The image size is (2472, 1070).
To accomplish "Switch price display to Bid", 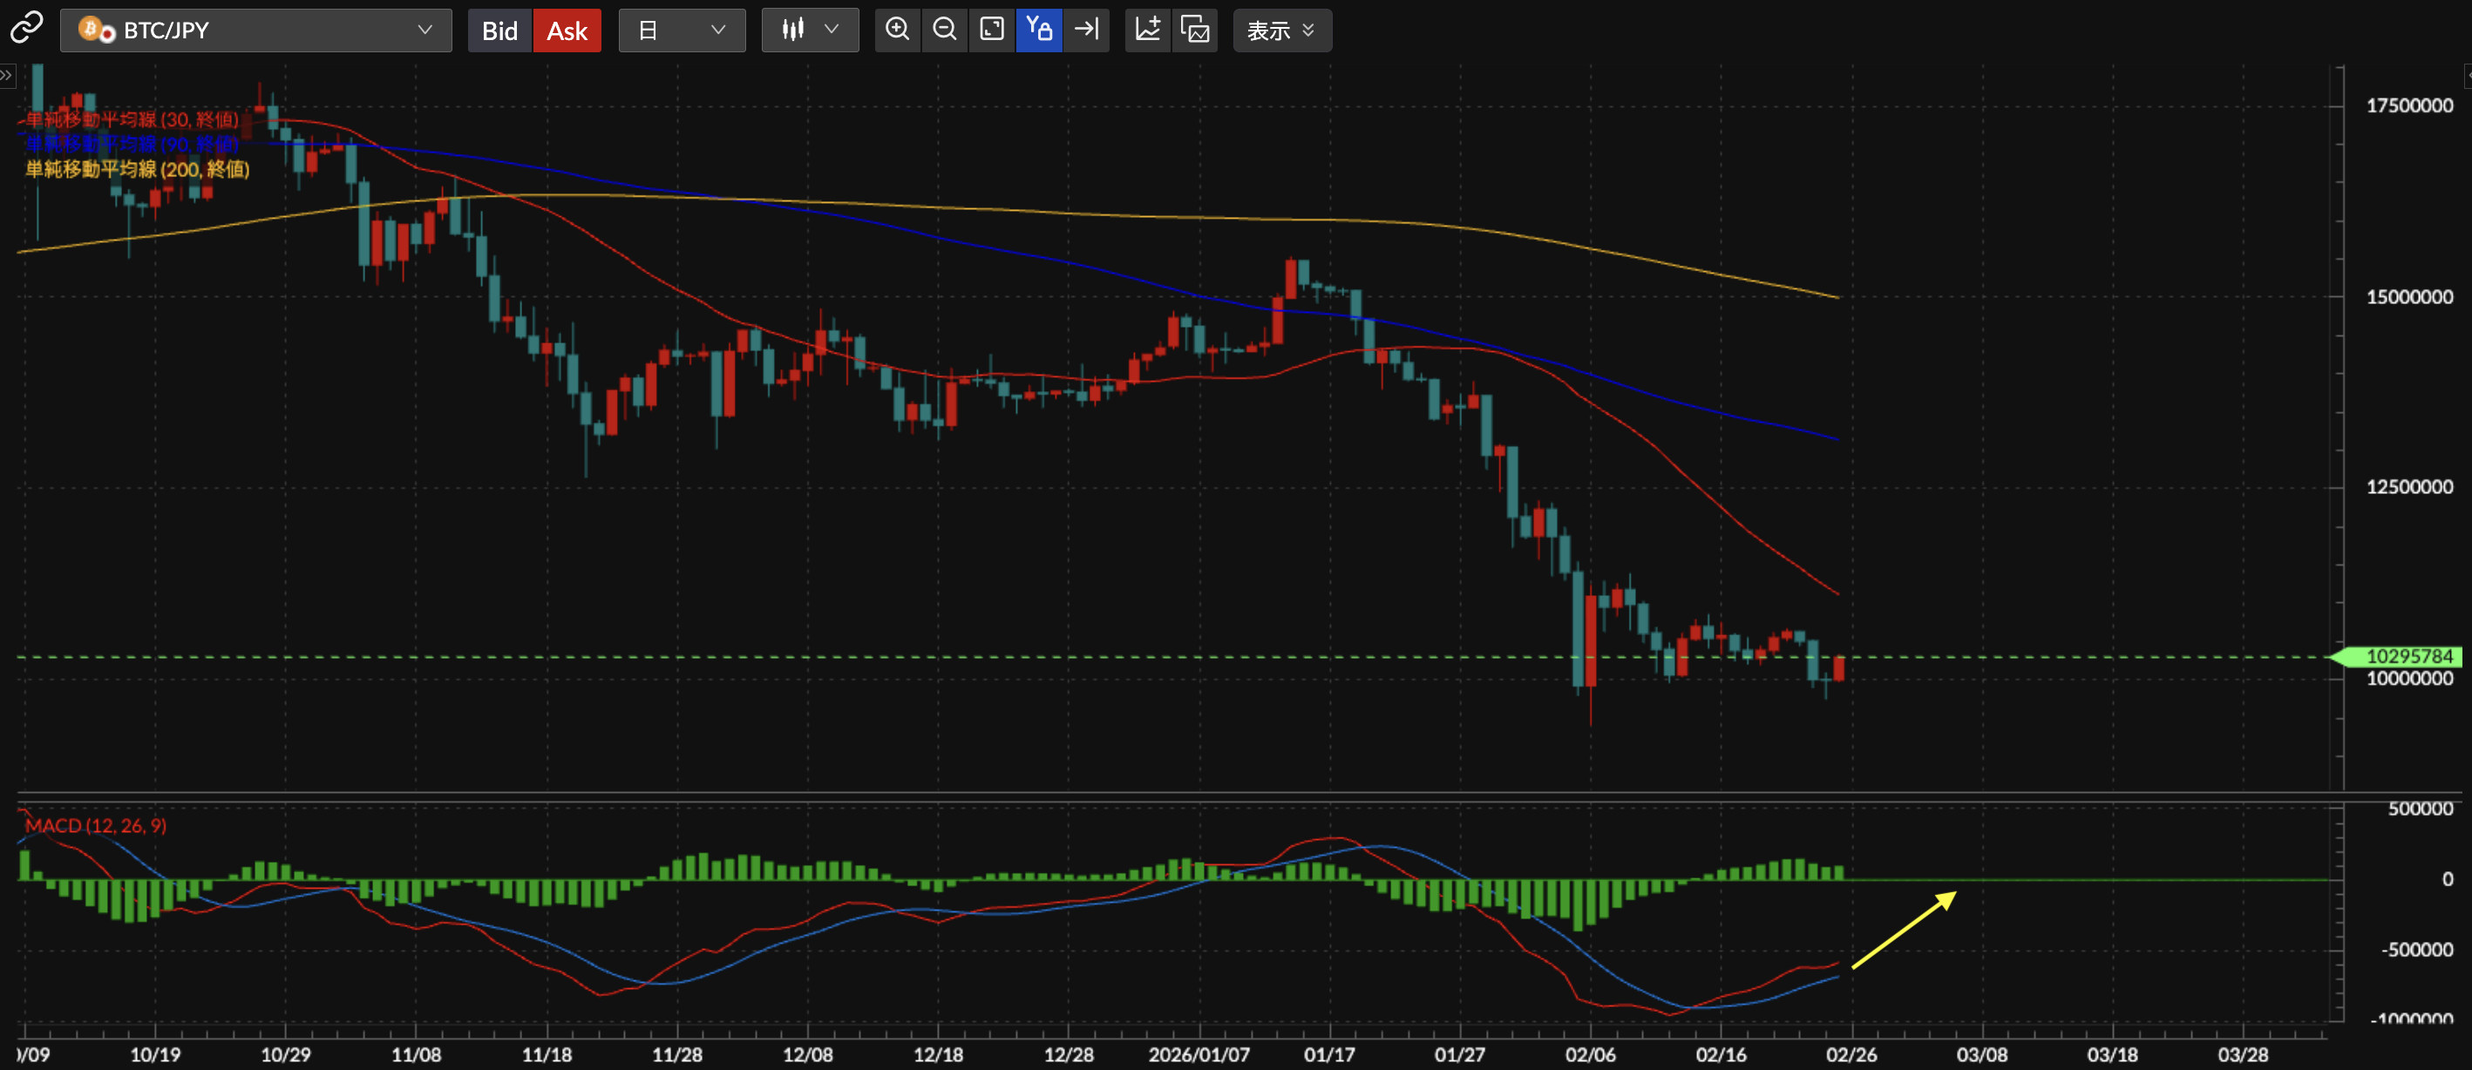I will tap(499, 30).
